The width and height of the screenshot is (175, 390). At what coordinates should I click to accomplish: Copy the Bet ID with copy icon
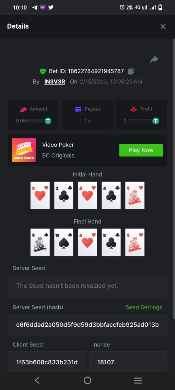coord(131,71)
